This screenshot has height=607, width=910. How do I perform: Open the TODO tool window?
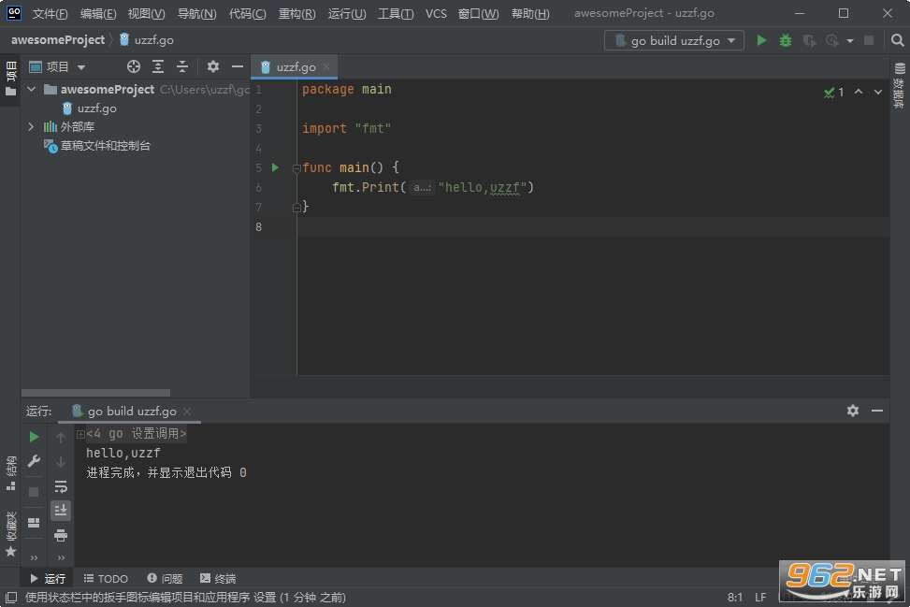(x=106, y=578)
